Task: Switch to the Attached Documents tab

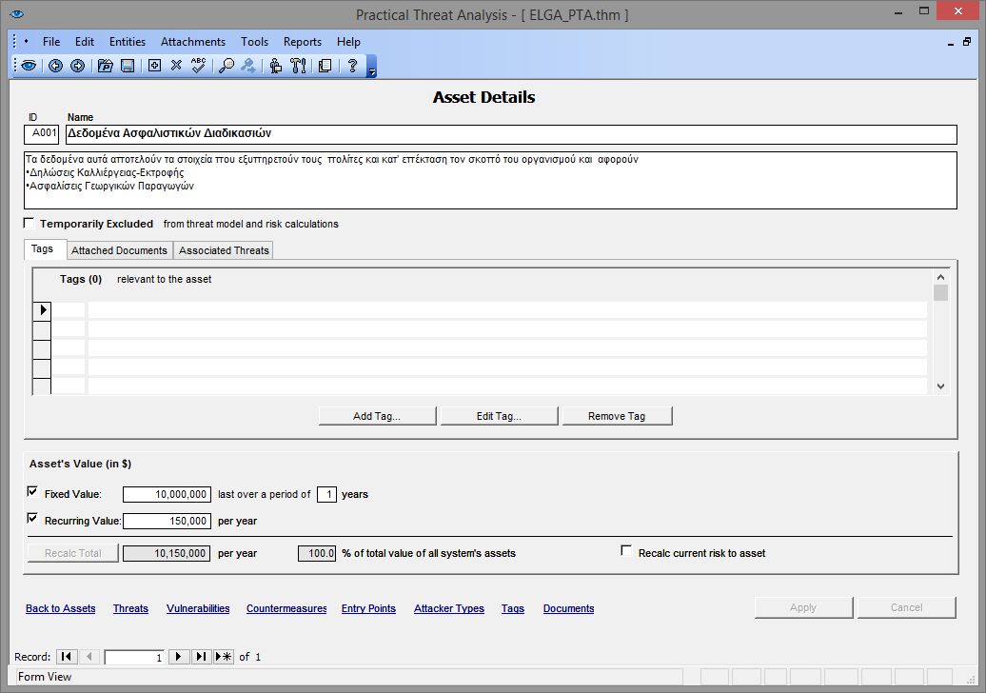Action: (120, 250)
